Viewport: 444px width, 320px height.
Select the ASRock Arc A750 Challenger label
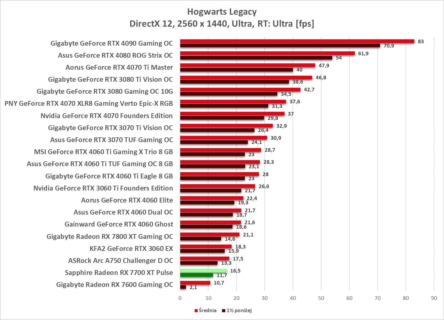[x=120, y=261]
